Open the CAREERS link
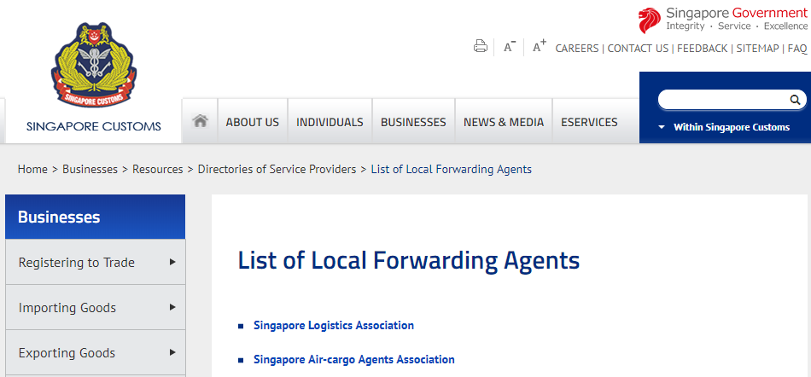The width and height of the screenshot is (811, 377). tap(577, 49)
